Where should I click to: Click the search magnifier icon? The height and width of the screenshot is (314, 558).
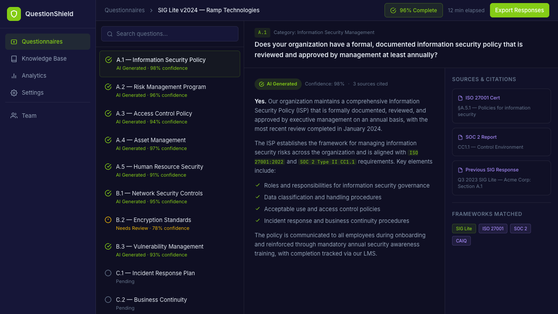coord(110,34)
